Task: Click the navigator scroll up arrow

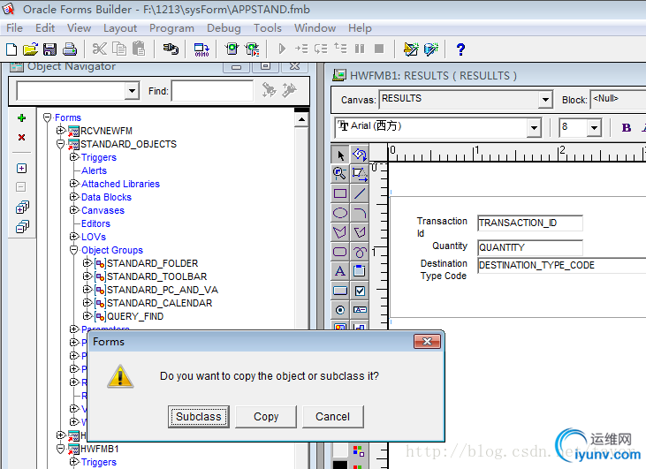Action: (301, 119)
